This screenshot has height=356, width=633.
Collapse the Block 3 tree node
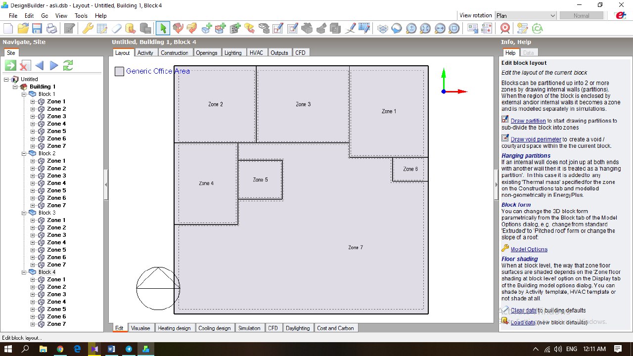tap(24, 213)
